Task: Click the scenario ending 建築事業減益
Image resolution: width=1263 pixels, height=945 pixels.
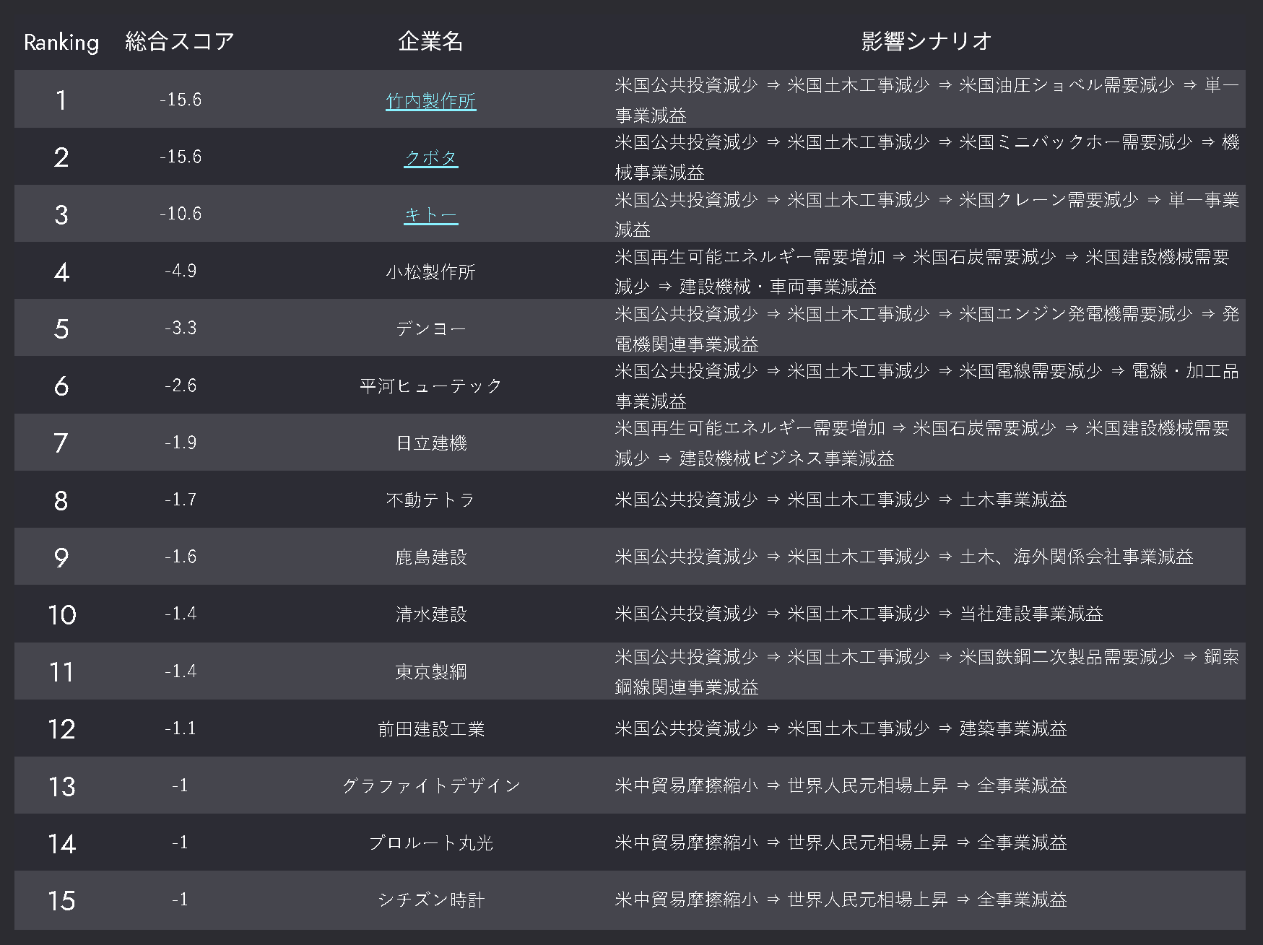Action: (x=841, y=728)
